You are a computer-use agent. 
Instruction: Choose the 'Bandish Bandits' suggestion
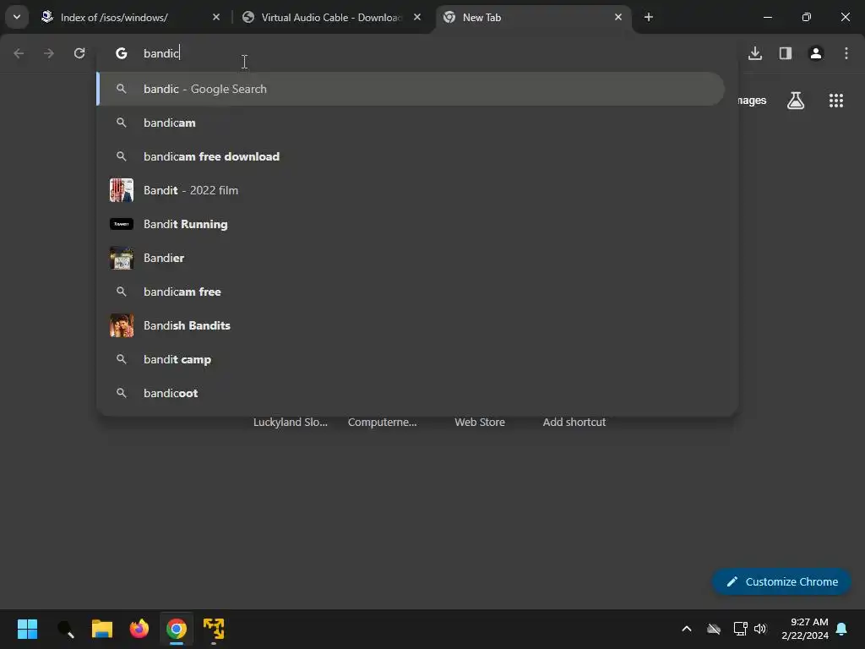[x=411, y=325]
